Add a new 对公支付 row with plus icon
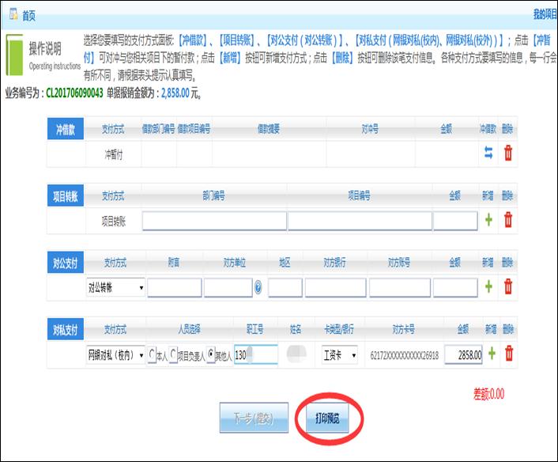 point(488,286)
